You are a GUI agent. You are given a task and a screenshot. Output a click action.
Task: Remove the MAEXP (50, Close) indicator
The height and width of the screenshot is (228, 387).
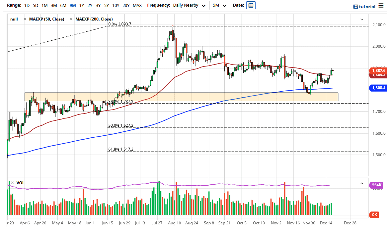coord(25,19)
